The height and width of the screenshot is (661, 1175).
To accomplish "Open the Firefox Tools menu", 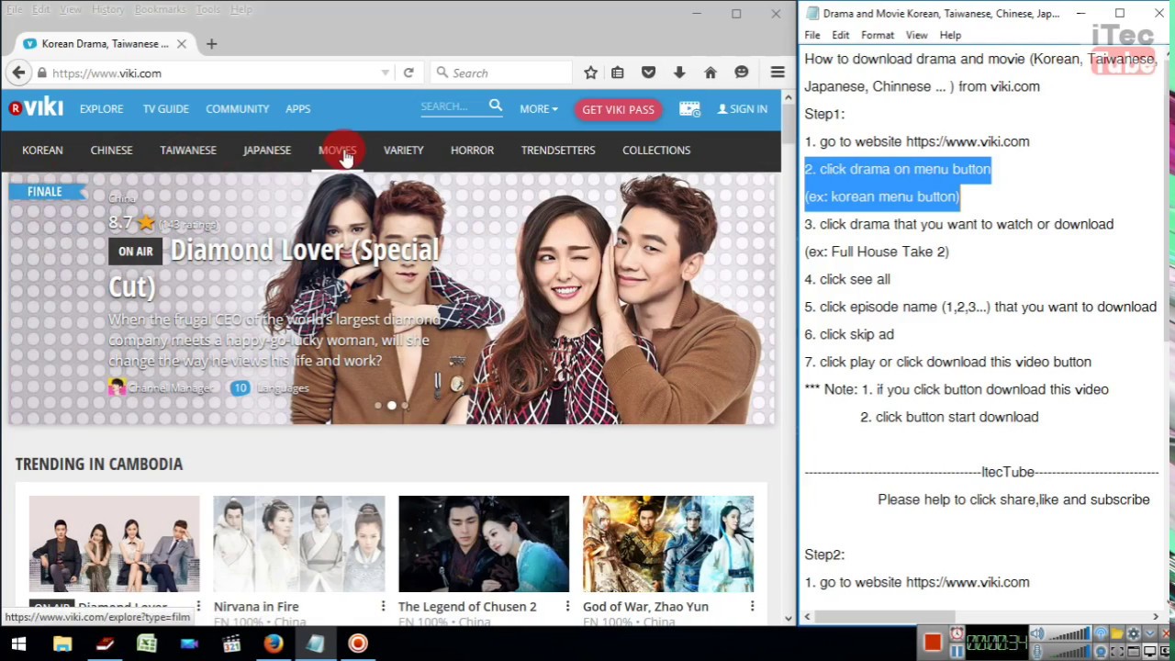I will pyautogui.click(x=207, y=9).
